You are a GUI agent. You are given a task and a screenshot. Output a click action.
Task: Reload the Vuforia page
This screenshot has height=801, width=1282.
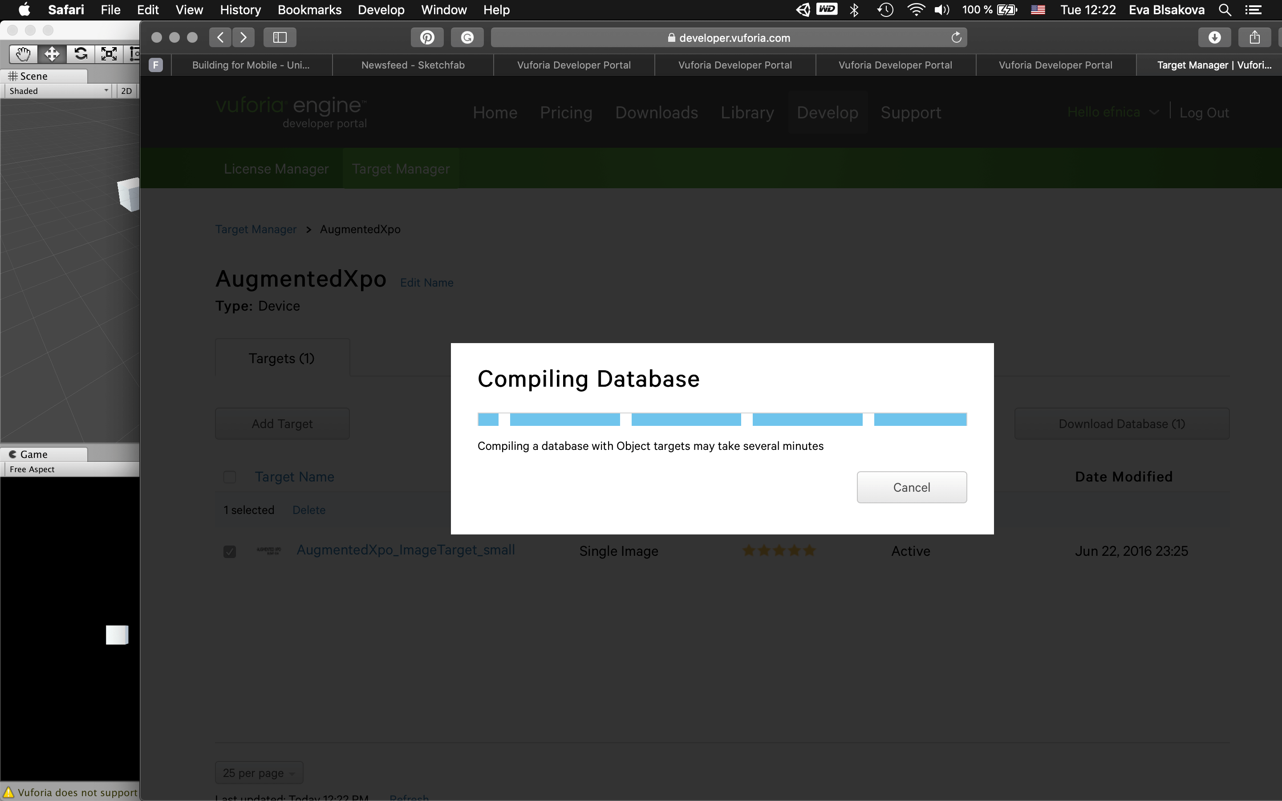tap(956, 38)
